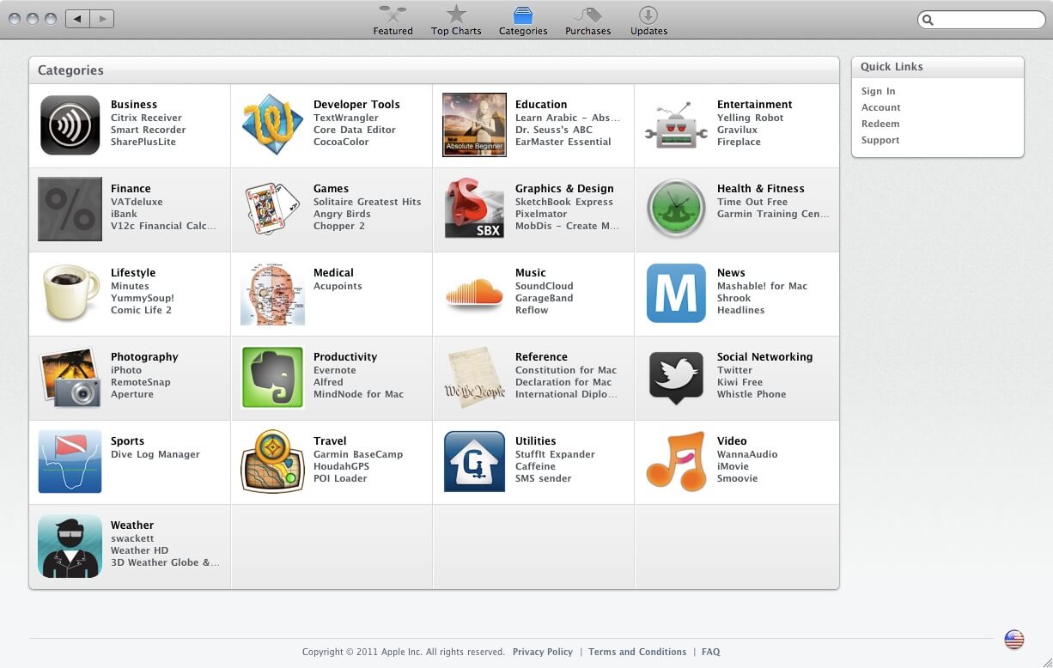Click the Finance percent icon
1053x668 pixels.
coord(70,210)
